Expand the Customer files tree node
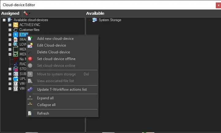 coord(10,30)
